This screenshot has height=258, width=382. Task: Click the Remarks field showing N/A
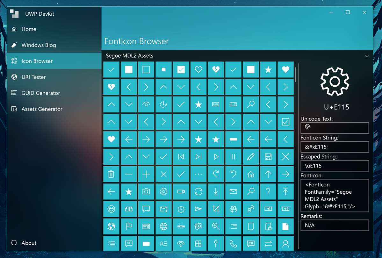click(x=335, y=226)
